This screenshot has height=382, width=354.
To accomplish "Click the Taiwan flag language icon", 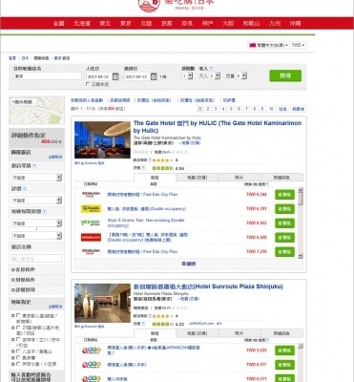I will click(252, 45).
